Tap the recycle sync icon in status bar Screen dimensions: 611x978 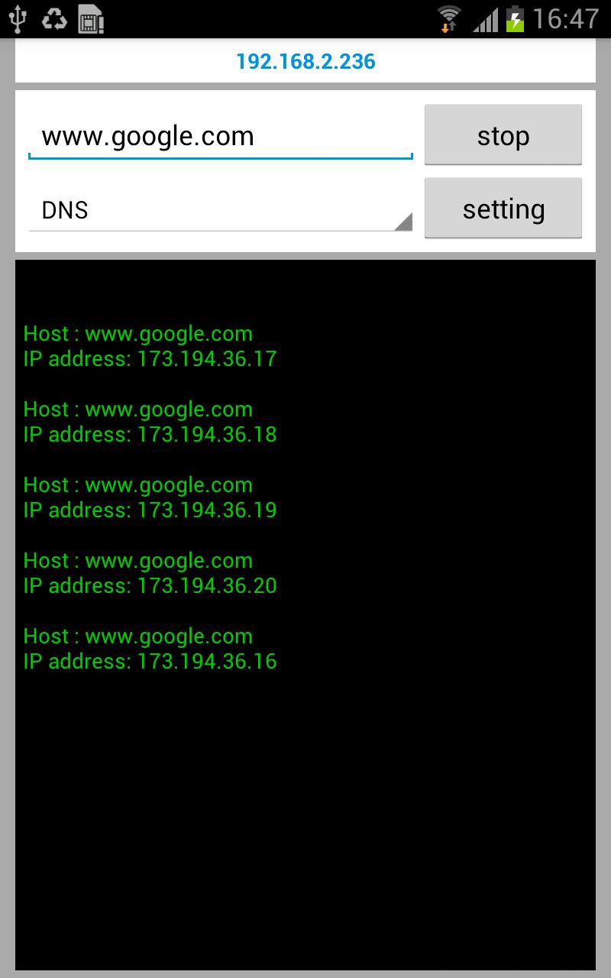(x=54, y=19)
